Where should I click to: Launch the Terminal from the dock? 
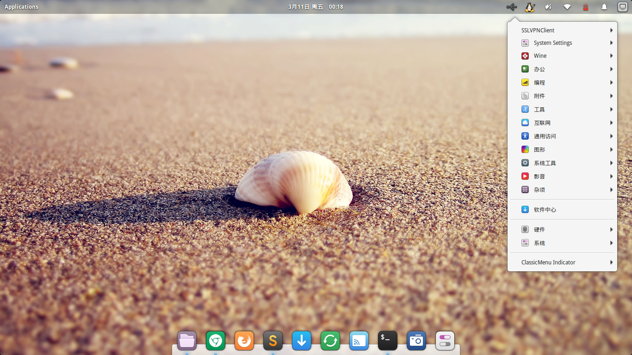(388, 341)
